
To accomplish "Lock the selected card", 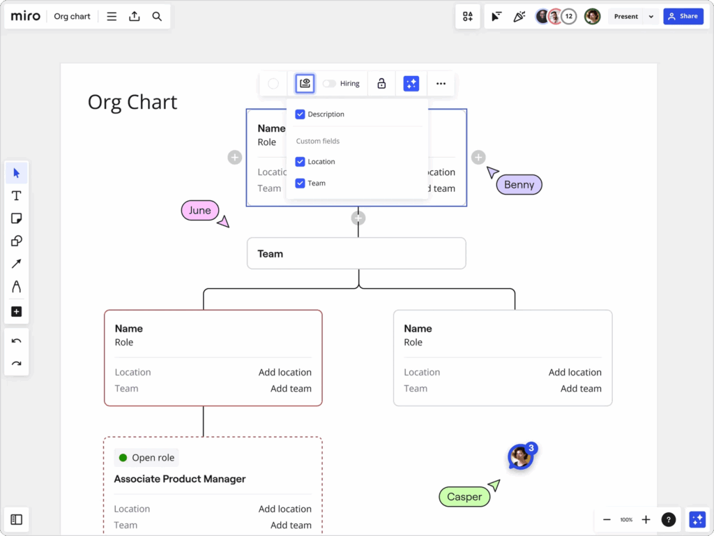I will 381,84.
